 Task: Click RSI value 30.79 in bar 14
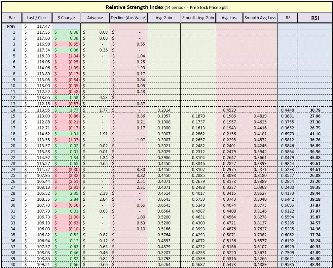pos(315,110)
